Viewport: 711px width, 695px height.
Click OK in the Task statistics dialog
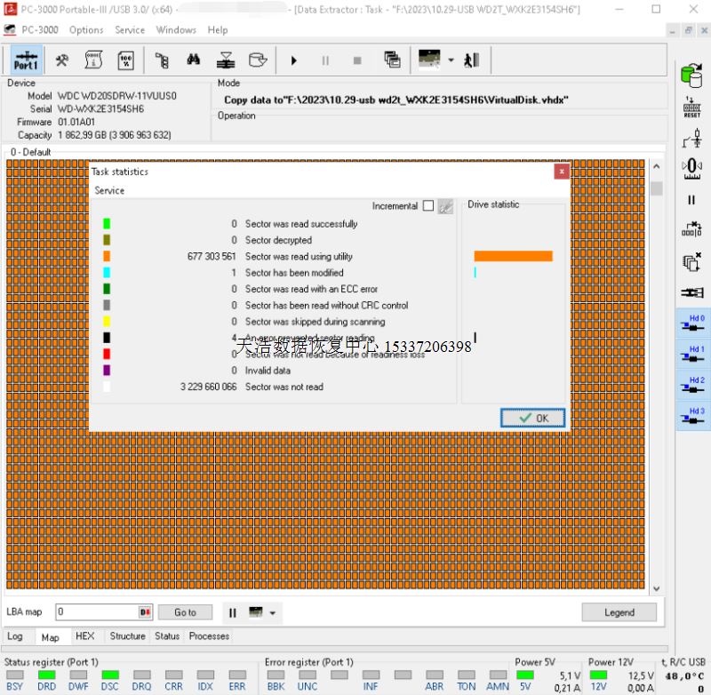(532, 418)
